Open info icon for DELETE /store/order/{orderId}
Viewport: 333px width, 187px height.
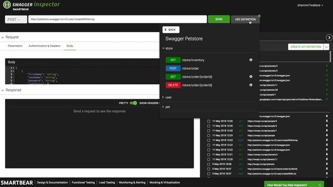pos(251,85)
